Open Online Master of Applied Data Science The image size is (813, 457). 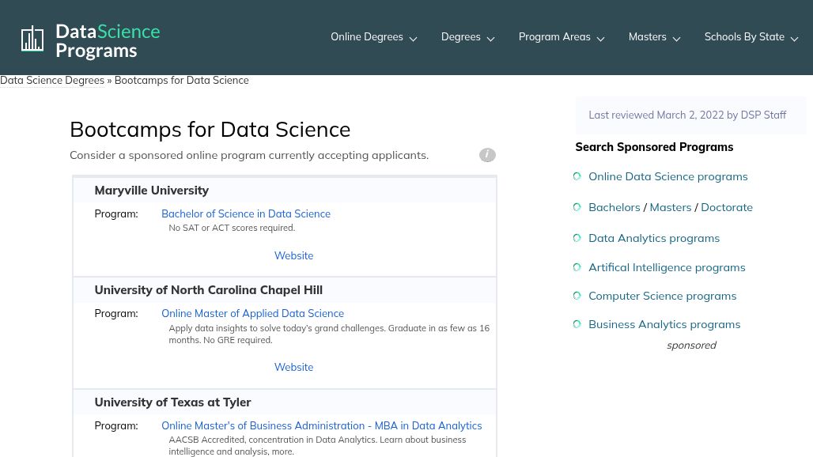coord(252,313)
